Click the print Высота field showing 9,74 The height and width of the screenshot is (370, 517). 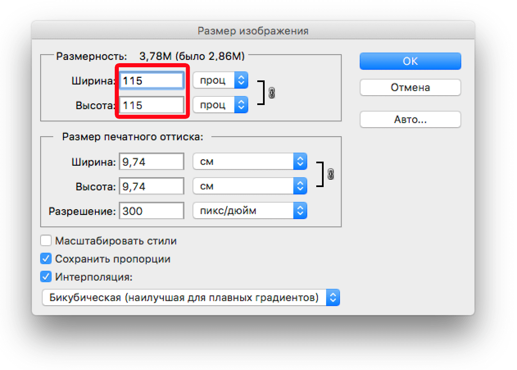(x=151, y=187)
